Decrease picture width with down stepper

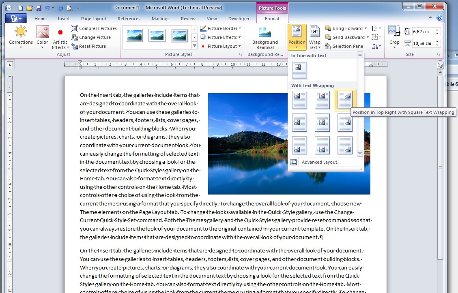click(437, 45)
